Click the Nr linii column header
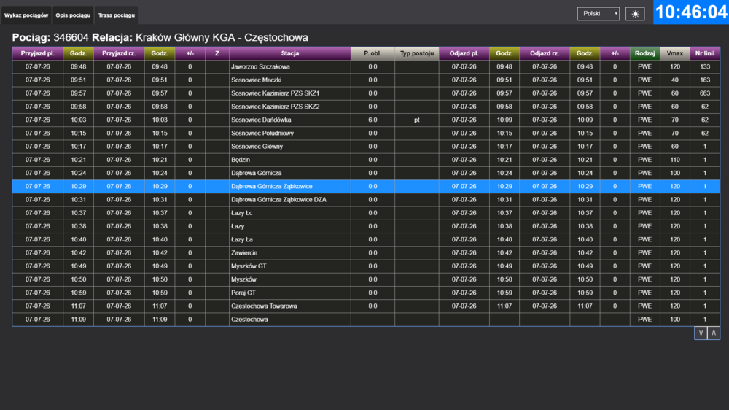 [705, 53]
